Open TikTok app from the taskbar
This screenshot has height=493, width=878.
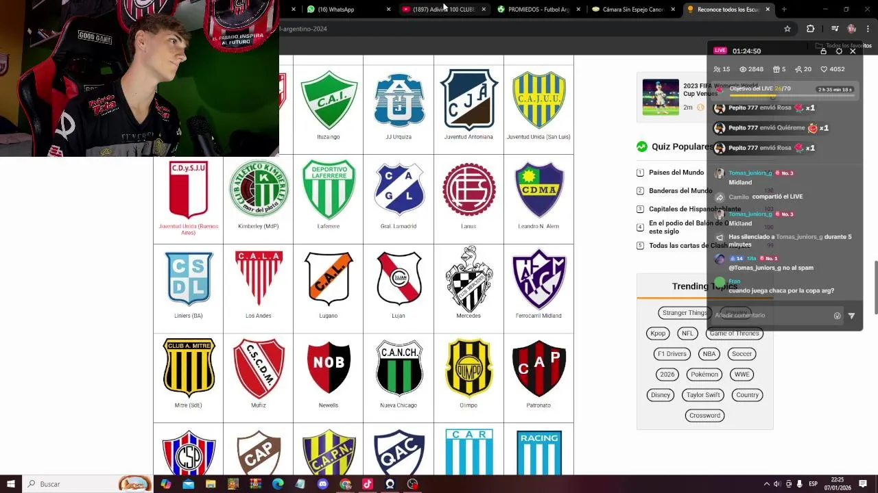click(x=368, y=484)
